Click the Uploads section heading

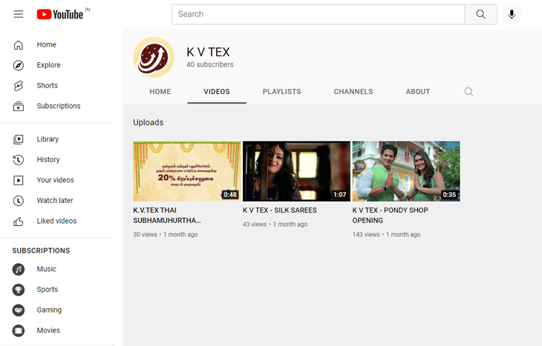(148, 122)
